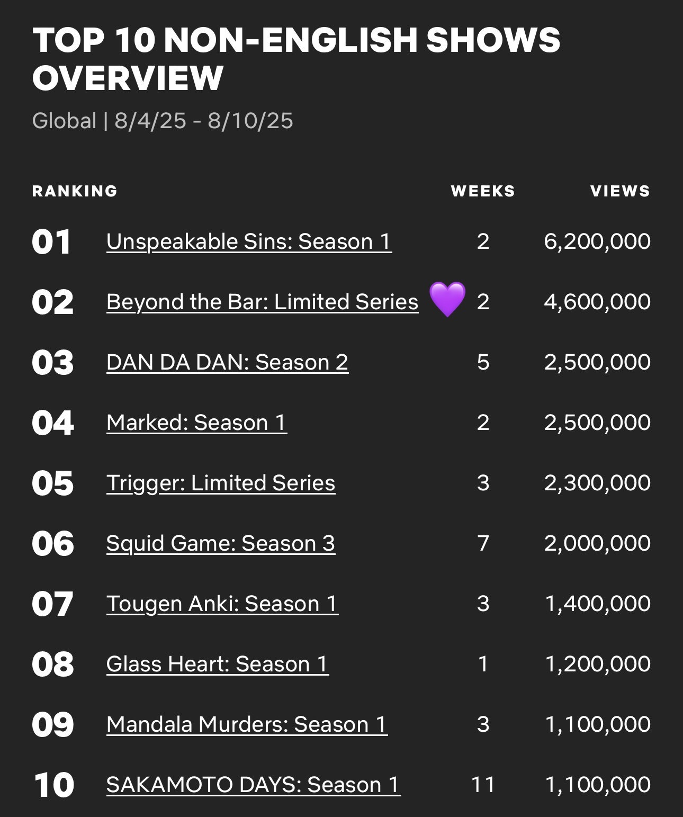The width and height of the screenshot is (683, 817).
Task: Click the Global date range subtitle
Action: (163, 121)
